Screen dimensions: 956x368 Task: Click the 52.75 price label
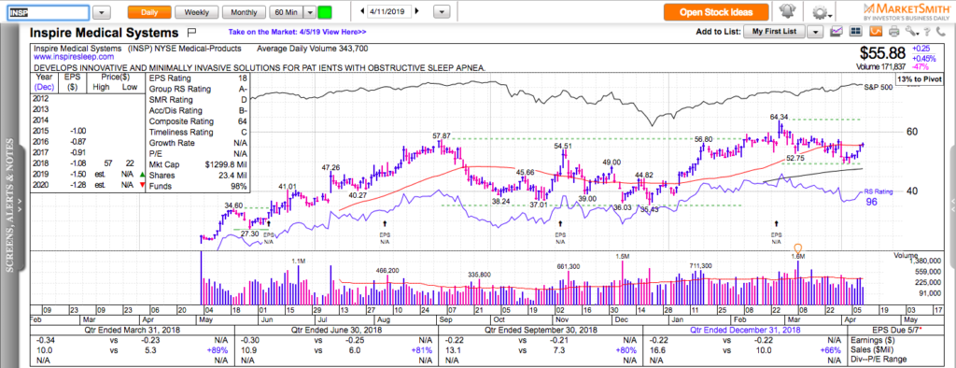pos(796,158)
